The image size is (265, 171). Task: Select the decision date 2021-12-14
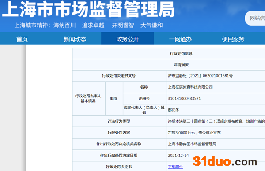pyautogui.click(x=178, y=155)
